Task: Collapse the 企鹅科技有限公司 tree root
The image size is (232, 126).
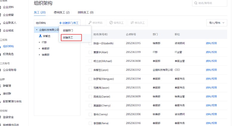Action: [37, 30]
